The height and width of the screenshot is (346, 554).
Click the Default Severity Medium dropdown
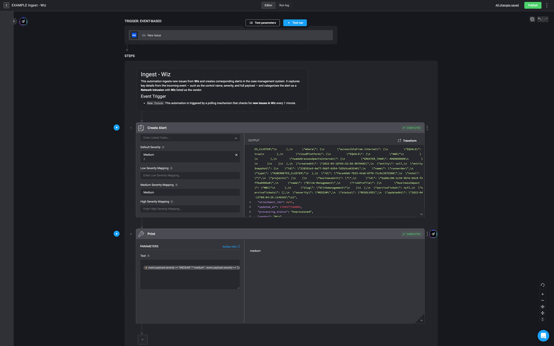pyautogui.click(x=190, y=157)
